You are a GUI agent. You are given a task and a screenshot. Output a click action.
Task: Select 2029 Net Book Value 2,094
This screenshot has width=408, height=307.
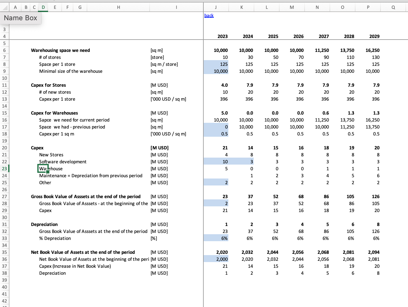[374, 252]
